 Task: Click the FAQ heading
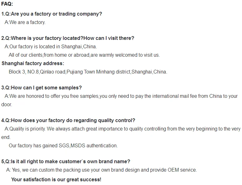coord(7,4)
